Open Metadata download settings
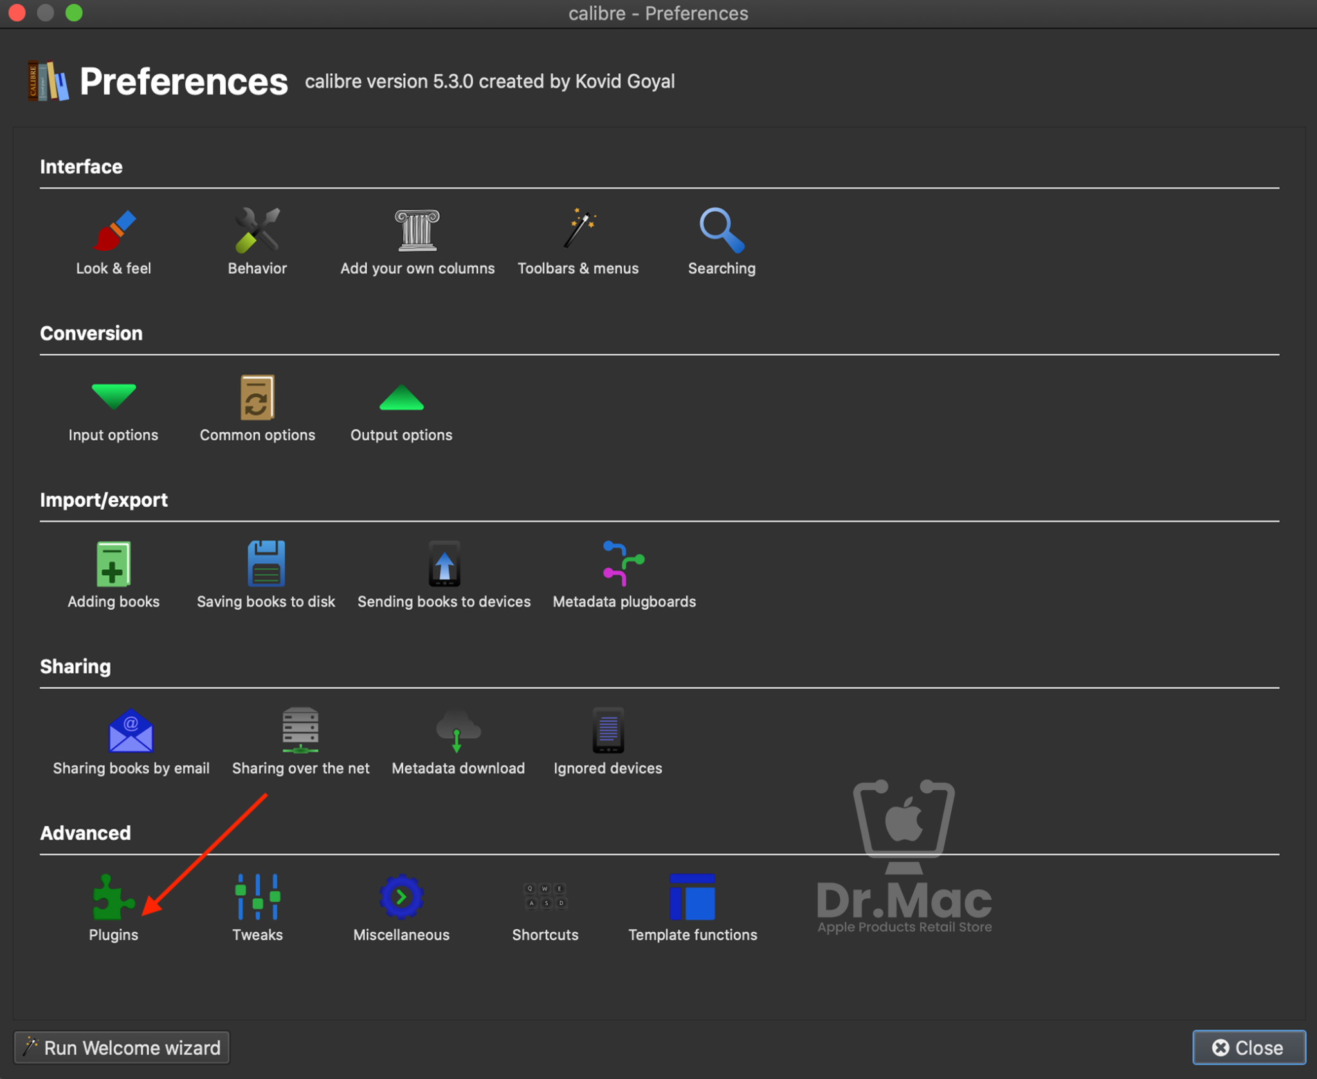Screen dimensions: 1317x1079 point(458,742)
